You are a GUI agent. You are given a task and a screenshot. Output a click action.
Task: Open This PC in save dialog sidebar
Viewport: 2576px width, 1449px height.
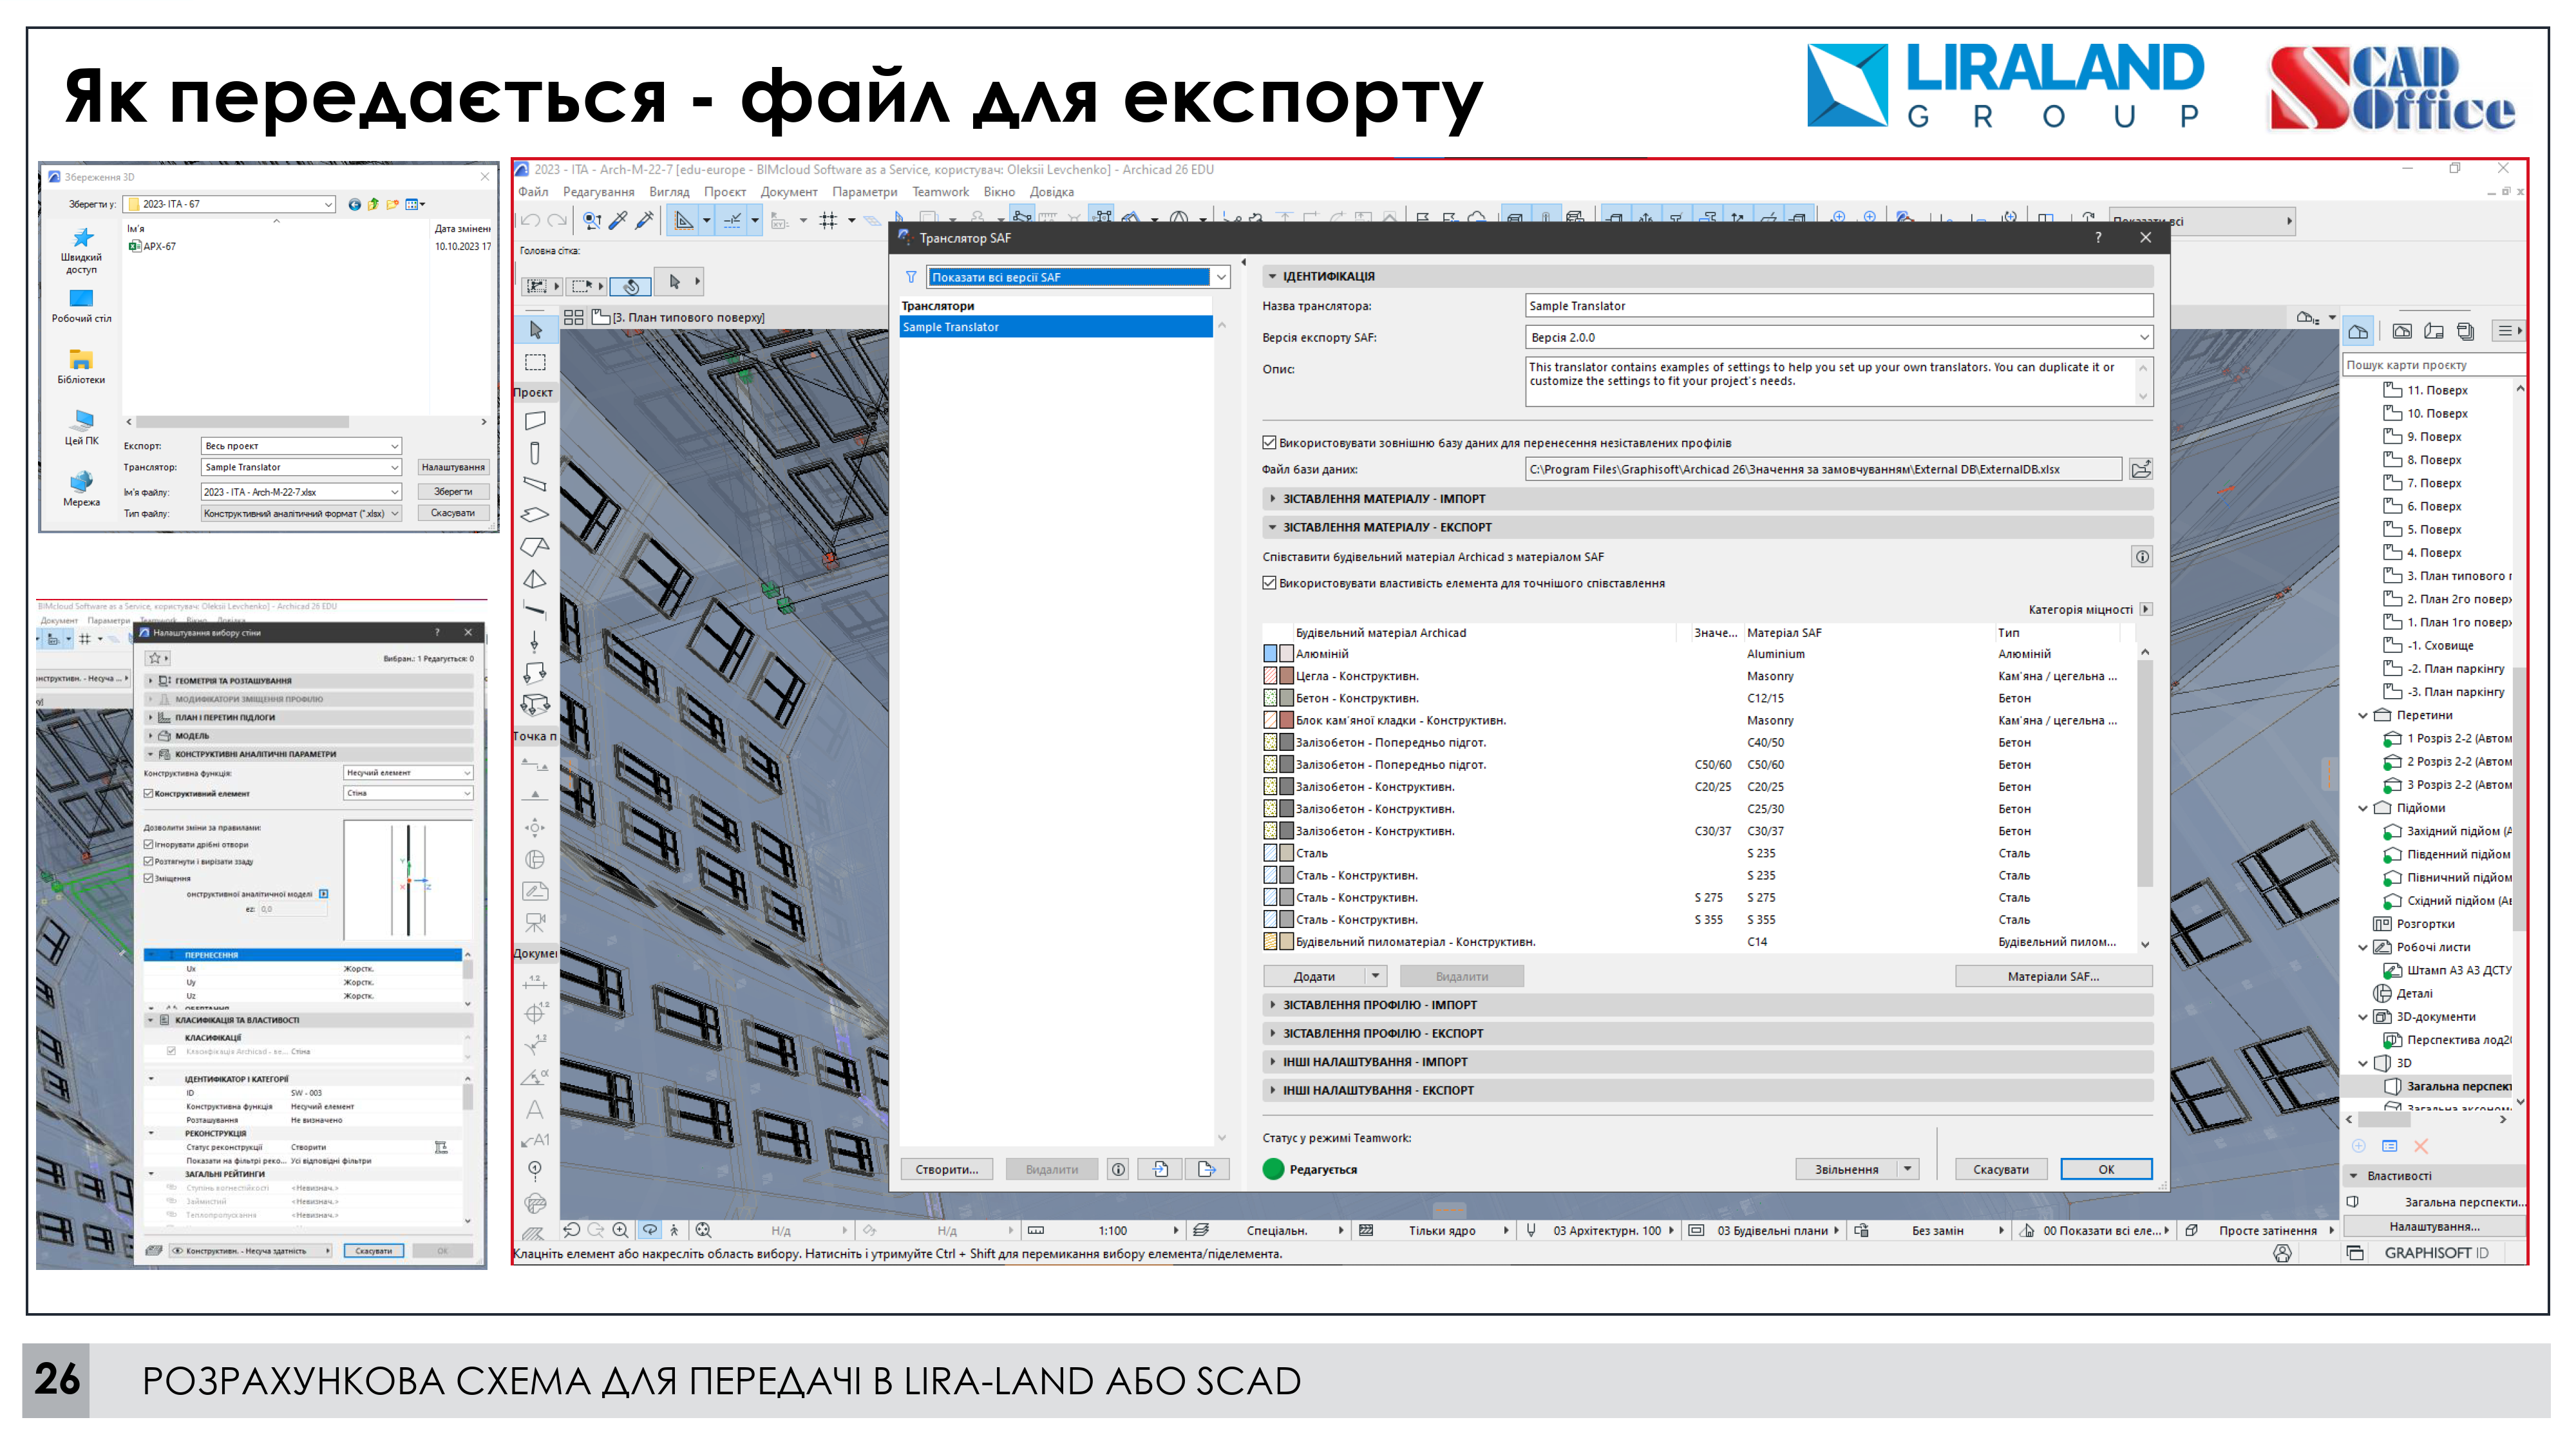[82, 427]
